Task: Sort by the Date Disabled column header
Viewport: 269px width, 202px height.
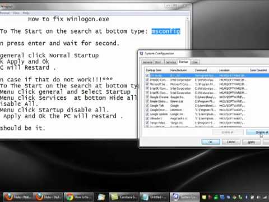Action: click(x=259, y=70)
